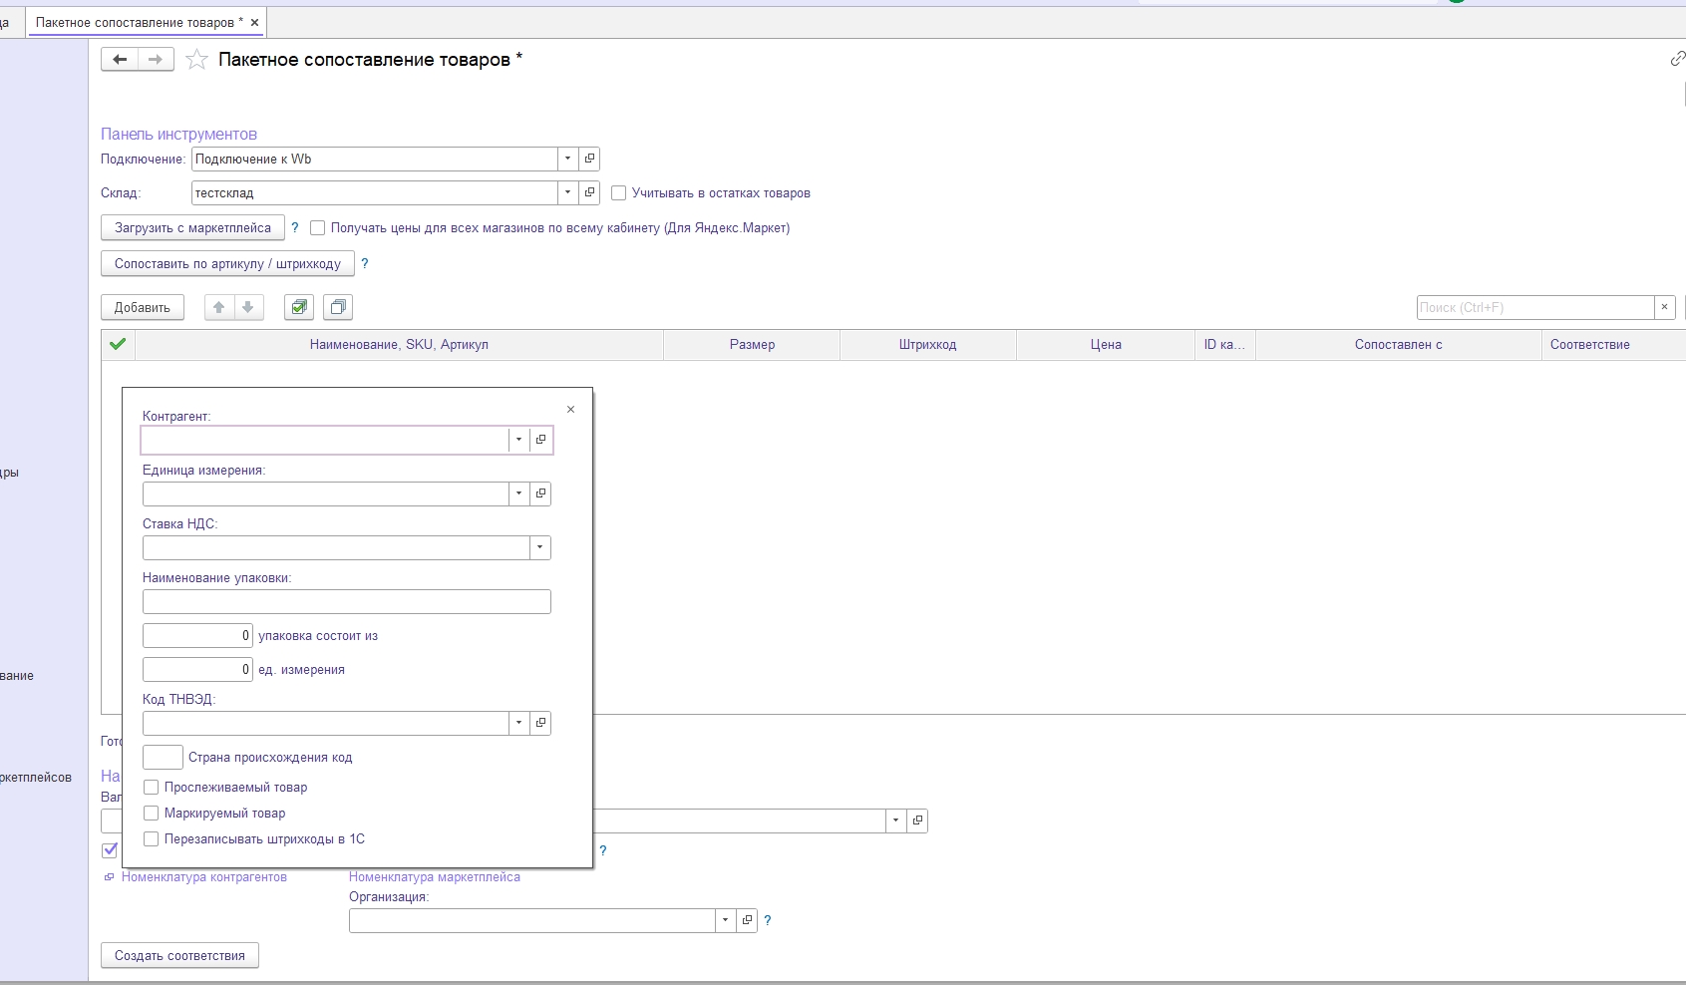This screenshot has width=1686, height=985.
Task: Open help next to Загрузить с маркетплейса
Action: coord(295,228)
